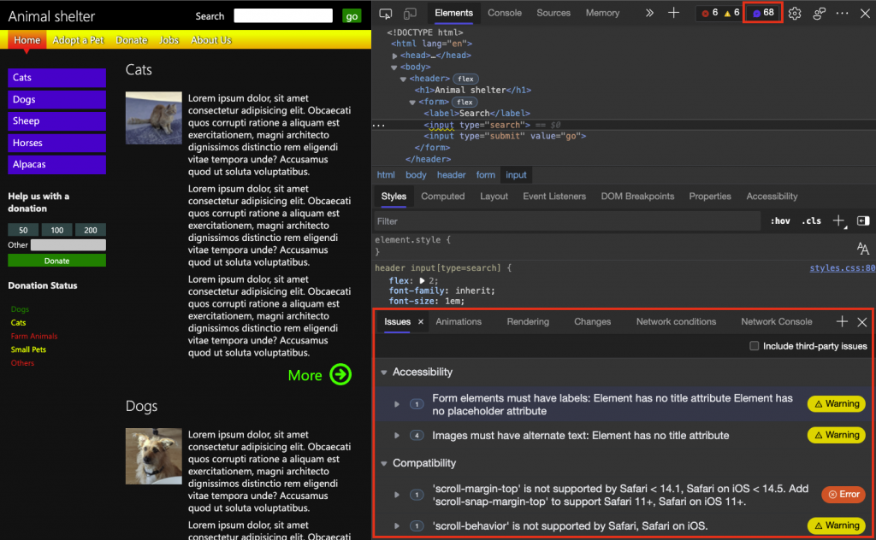Click the Styles Filter input field
The height and width of the screenshot is (540, 876).
tap(567, 221)
